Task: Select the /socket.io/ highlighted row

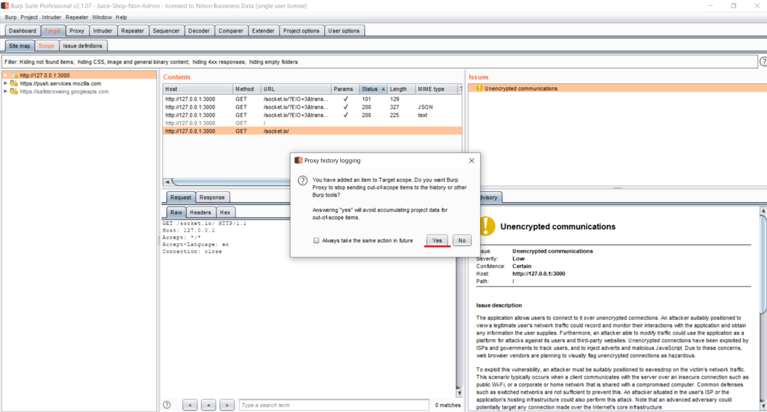Action: pos(312,131)
